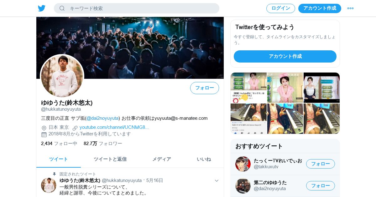
Task: Click たっくーTV's avatar in recommendations
Action: (243, 164)
